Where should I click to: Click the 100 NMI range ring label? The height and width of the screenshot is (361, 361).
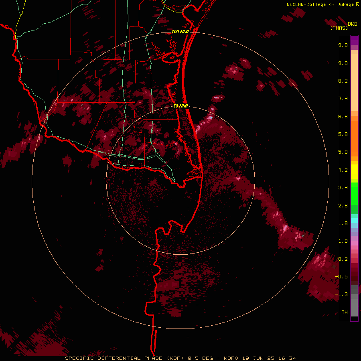point(180,32)
